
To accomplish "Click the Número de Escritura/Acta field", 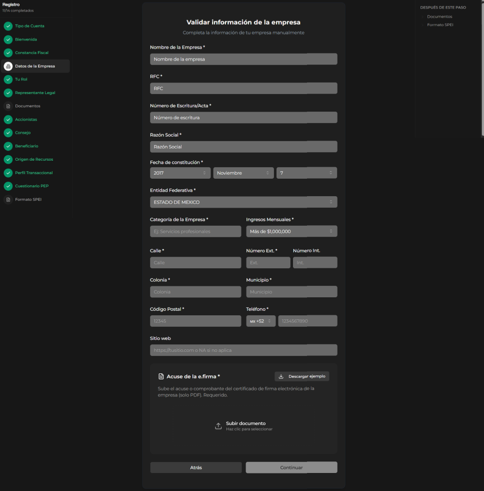I will (x=243, y=118).
